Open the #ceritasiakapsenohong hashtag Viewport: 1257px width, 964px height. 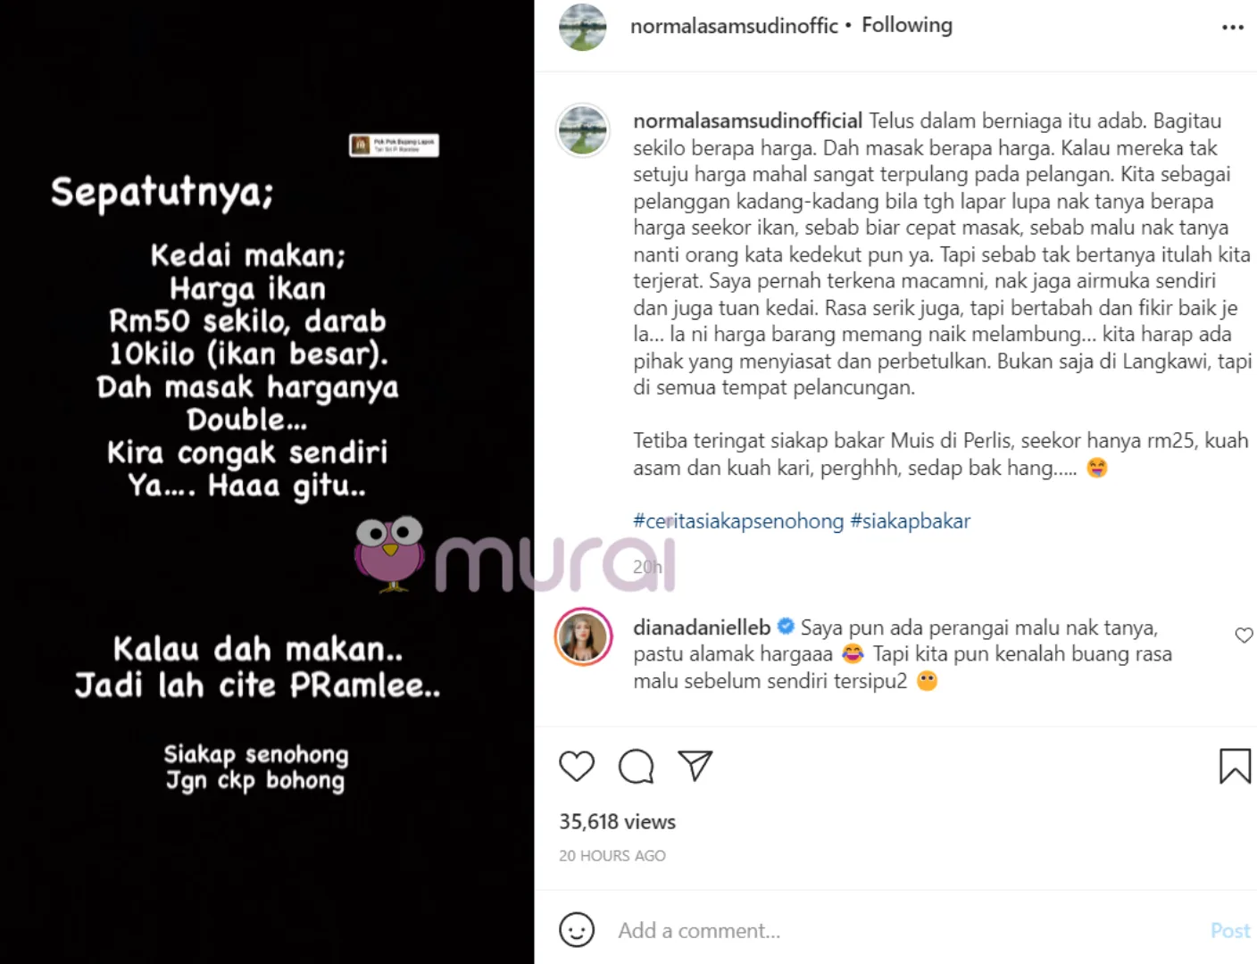738,521
